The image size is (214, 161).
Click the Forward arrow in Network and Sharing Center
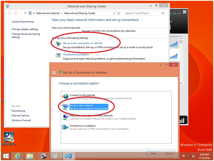click(x=15, y=13)
